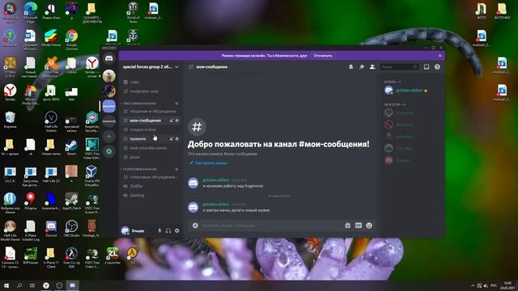Add new text channel plus icon

coord(176,103)
